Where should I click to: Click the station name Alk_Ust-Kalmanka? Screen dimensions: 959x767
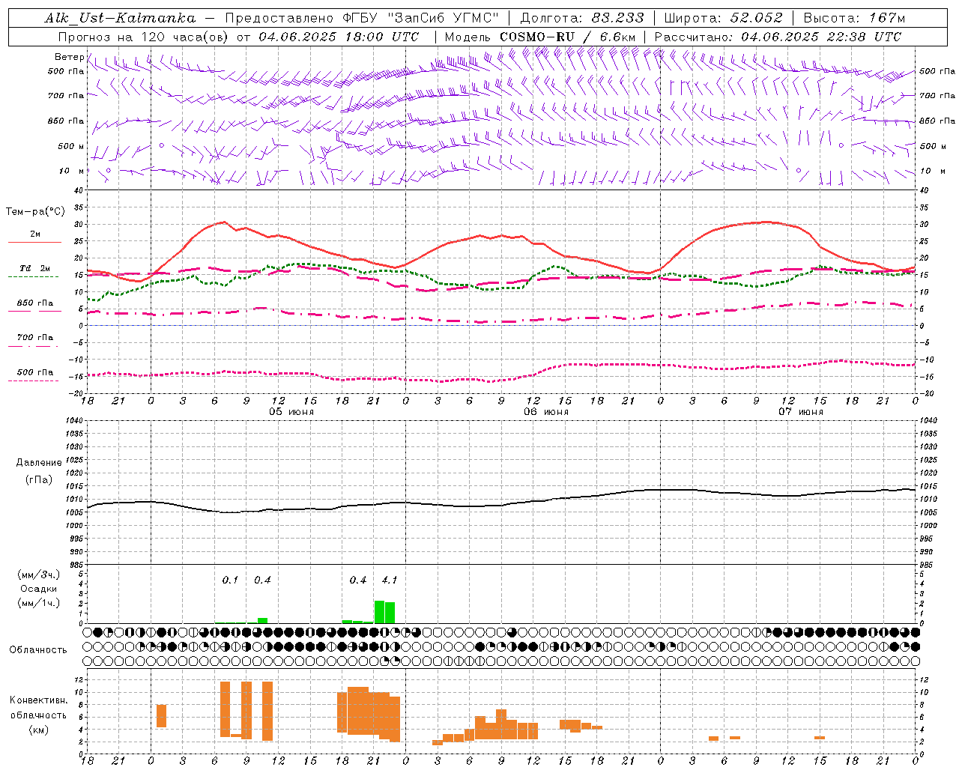tap(120, 18)
